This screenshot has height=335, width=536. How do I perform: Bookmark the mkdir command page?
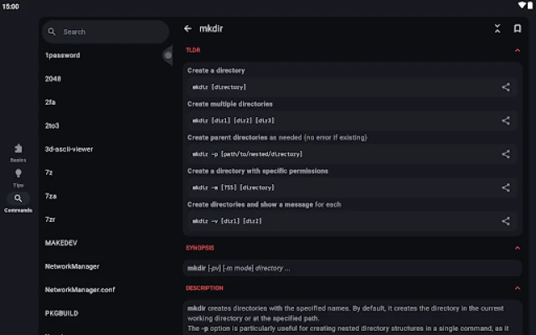point(518,28)
